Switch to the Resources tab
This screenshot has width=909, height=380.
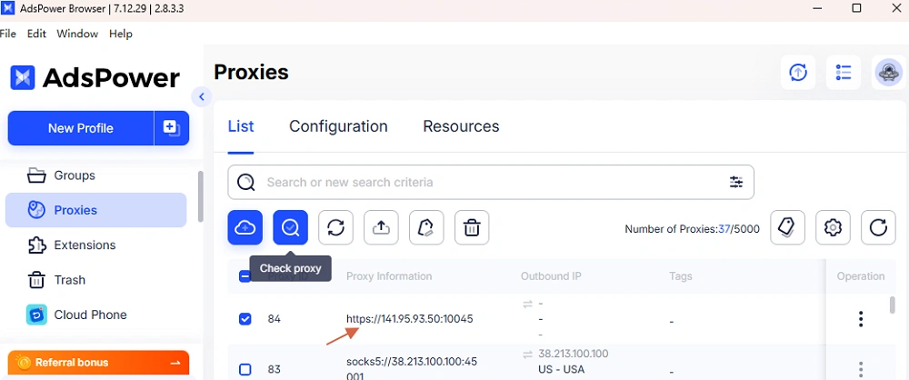(x=461, y=126)
